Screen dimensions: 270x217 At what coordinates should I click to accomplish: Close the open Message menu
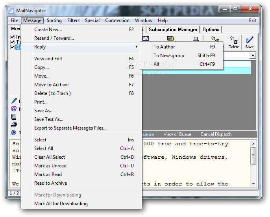click(32, 20)
